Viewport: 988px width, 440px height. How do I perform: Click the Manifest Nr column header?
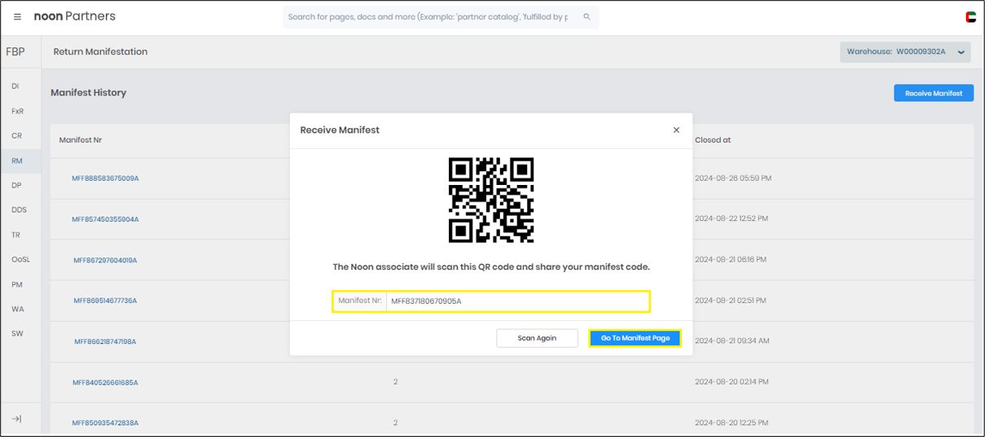80,140
